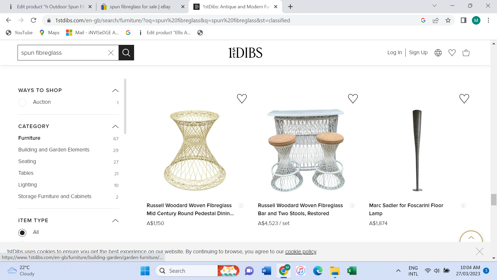The image size is (497, 280).
Task: Click info icon beside Foscarini Floor Lamp
Action: click(463, 206)
